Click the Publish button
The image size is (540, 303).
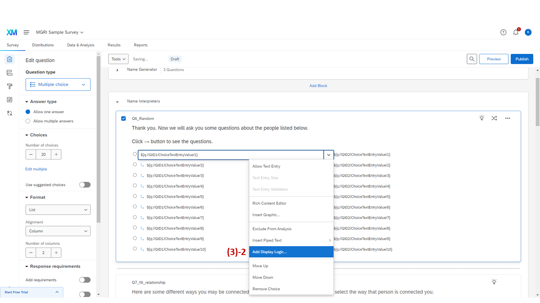point(522,59)
